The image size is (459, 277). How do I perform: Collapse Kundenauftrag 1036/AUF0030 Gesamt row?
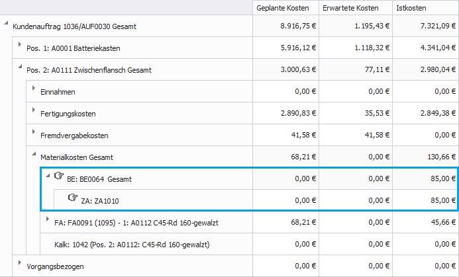pyautogui.click(x=6, y=26)
